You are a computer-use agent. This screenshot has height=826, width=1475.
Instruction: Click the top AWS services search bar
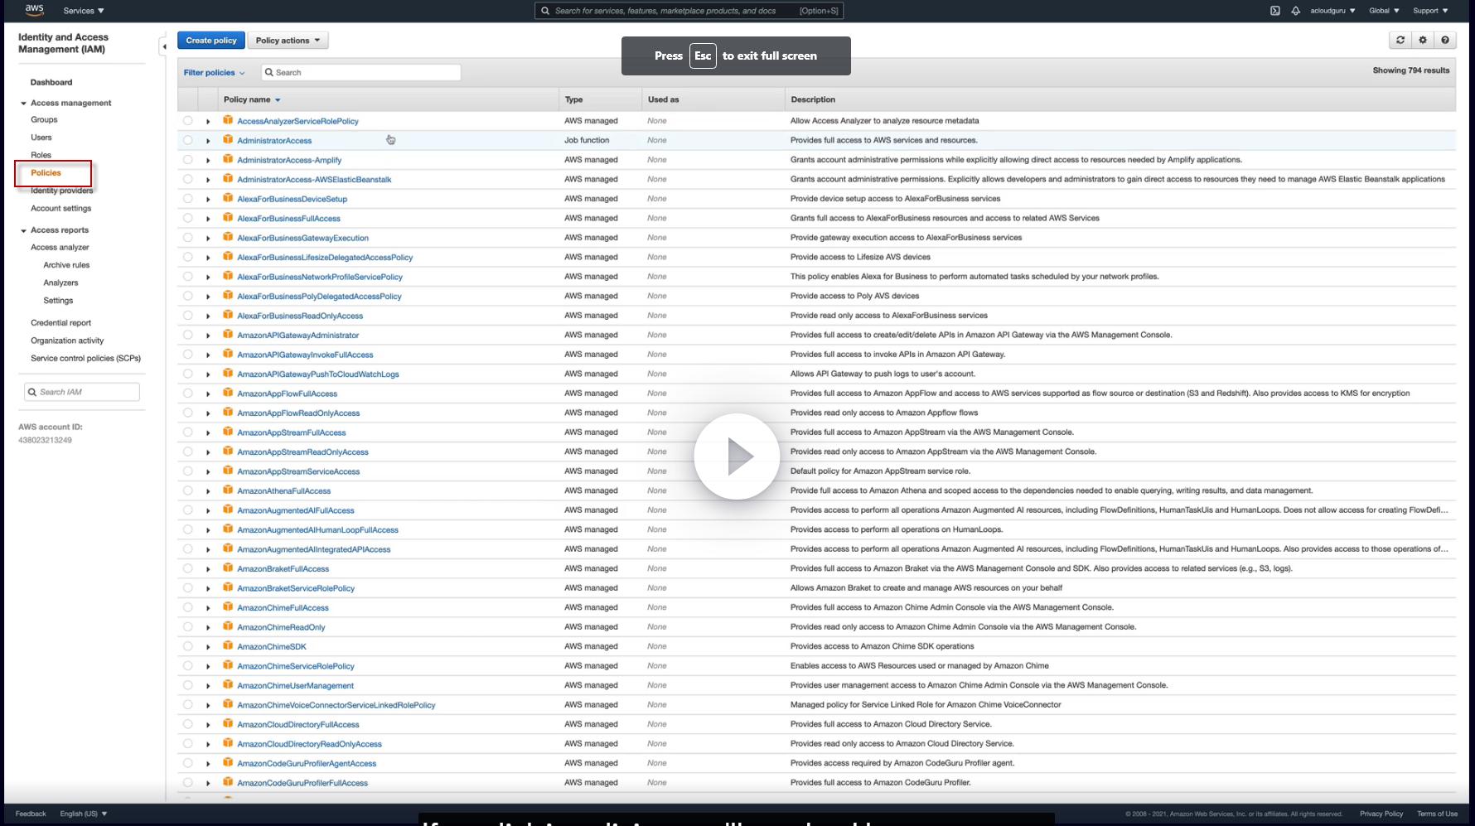(689, 11)
